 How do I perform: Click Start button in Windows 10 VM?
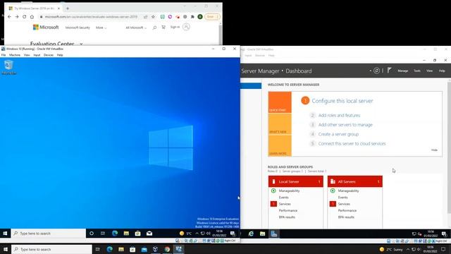5,234
